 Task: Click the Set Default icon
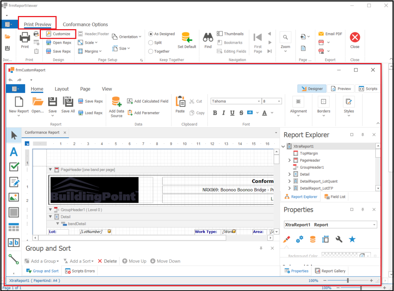tap(187, 38)
